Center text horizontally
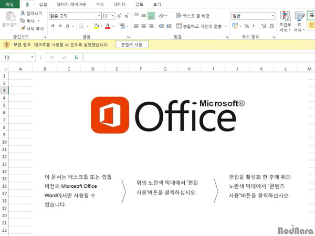The width and height of the screenshot is (315, 236). (x=144, y=26)
